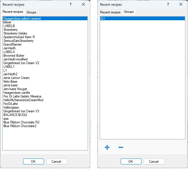This screenshot has width=188, height=171.
Task: Select the Browned Butter recipe
Action: point(45,56)
